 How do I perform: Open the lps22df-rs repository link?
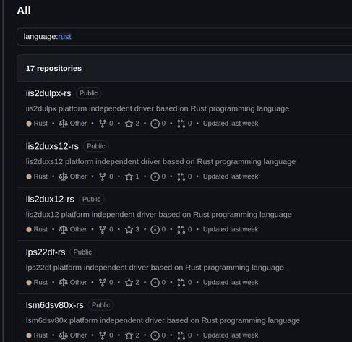tap(46, 252)
